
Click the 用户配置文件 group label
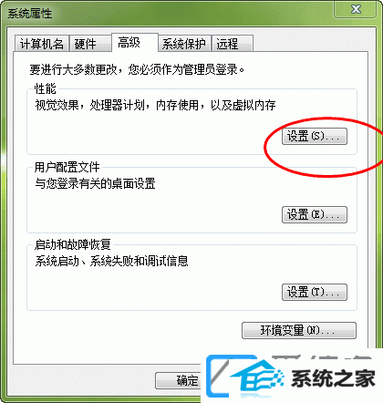pyautogui.click(x=67, y=167)
